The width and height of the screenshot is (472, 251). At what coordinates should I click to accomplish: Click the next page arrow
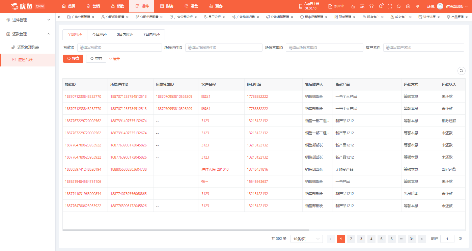pyautogui.click(x=422, y=239)
